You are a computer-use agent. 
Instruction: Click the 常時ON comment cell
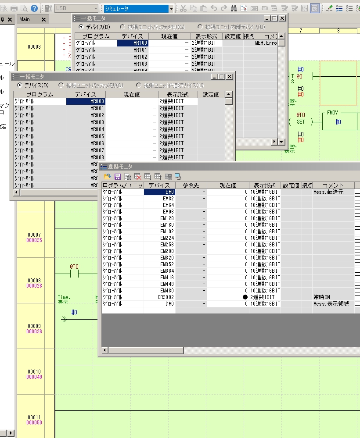(x=333, y=297)
